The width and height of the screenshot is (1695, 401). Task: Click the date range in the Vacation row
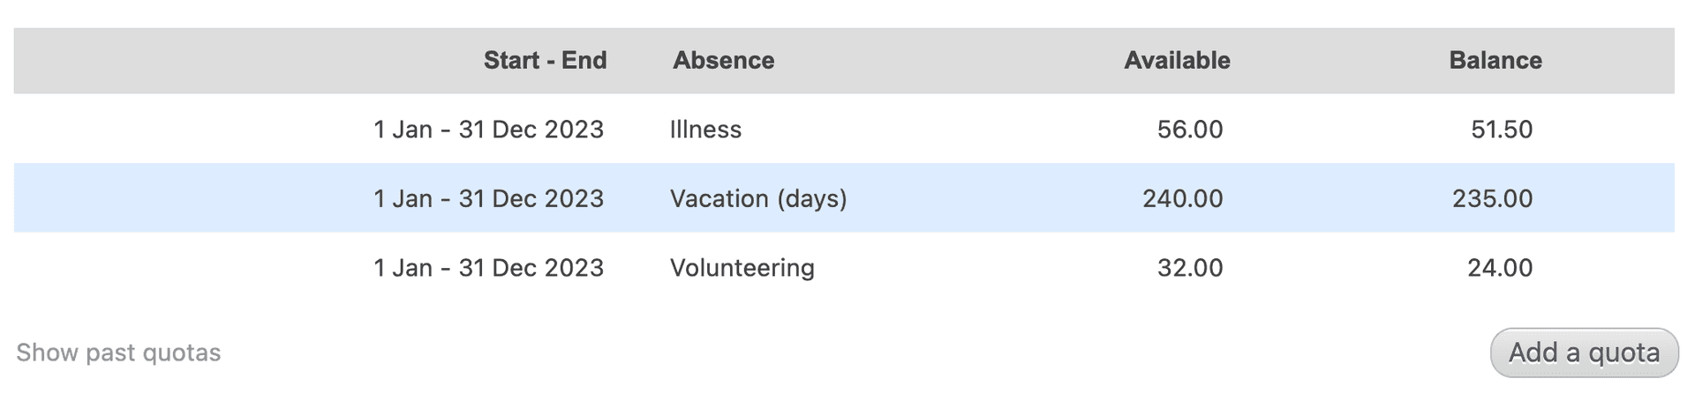tap(488, 198)
